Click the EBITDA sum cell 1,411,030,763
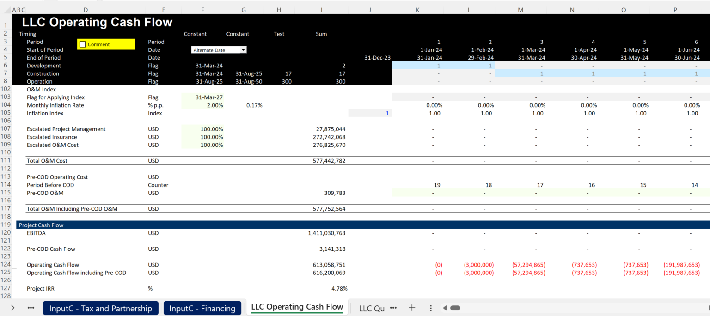Viewport: 710px width, 316px height. pyautogui.click(x=325, y=233)
